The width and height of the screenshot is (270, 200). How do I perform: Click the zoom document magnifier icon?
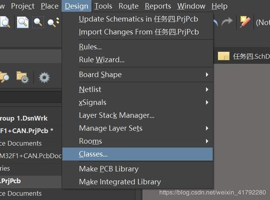pos(23,22)
